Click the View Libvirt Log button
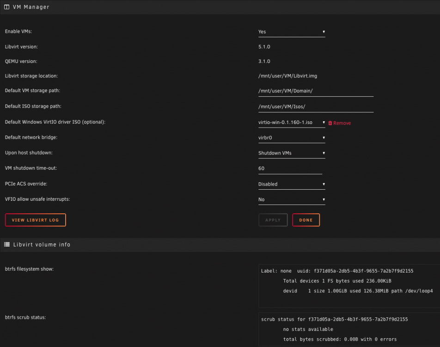 (35, 220)
